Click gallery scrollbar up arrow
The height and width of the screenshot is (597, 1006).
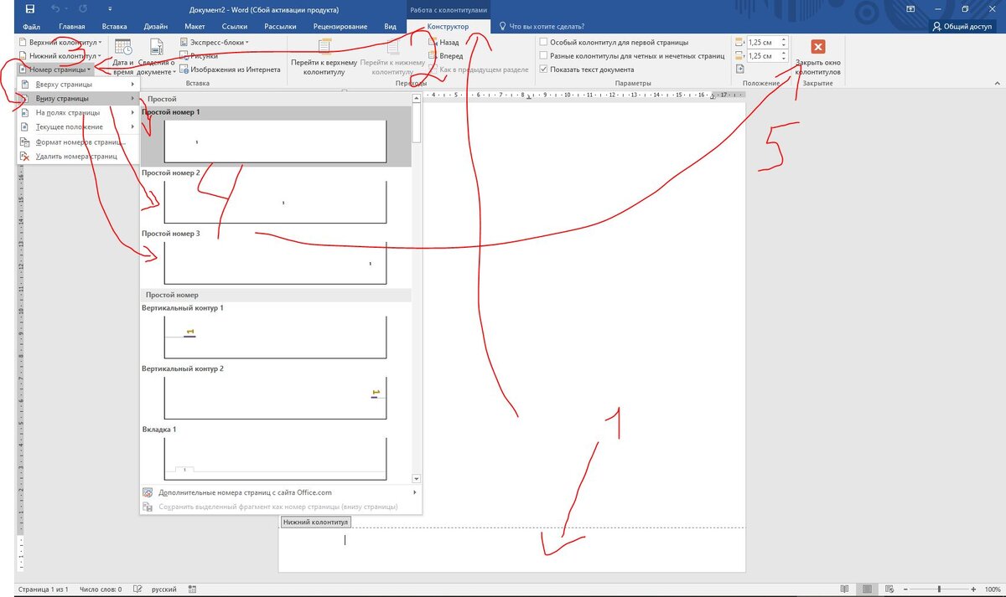(417, 99)
